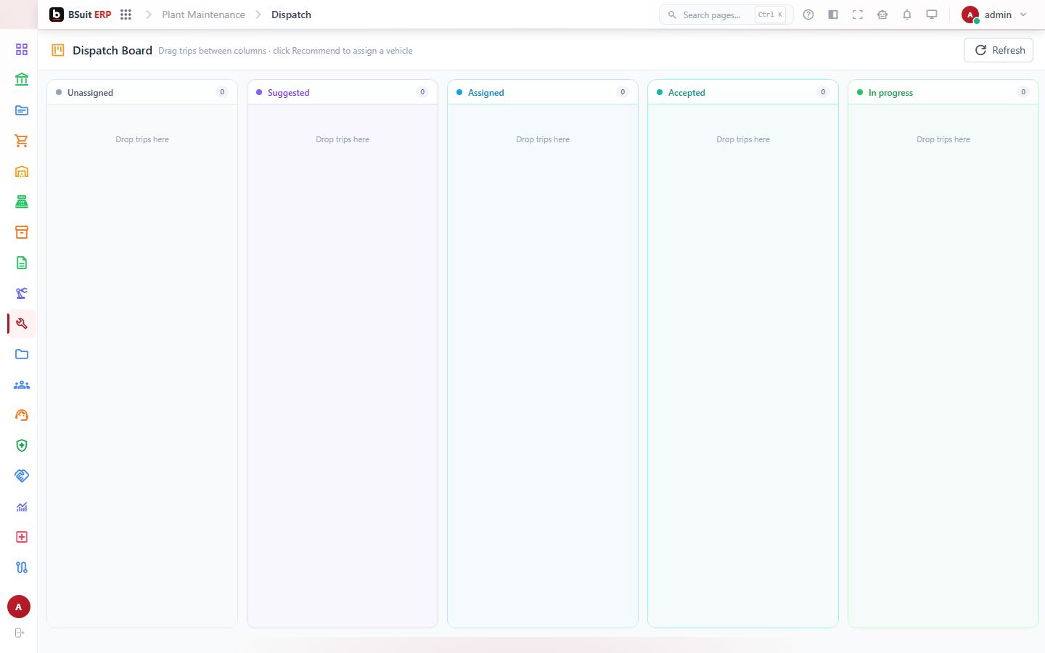This screenshot has height=653, width=1045.
Task: Click the red avatar at sidebar bottom
Action: coord(19,607)
